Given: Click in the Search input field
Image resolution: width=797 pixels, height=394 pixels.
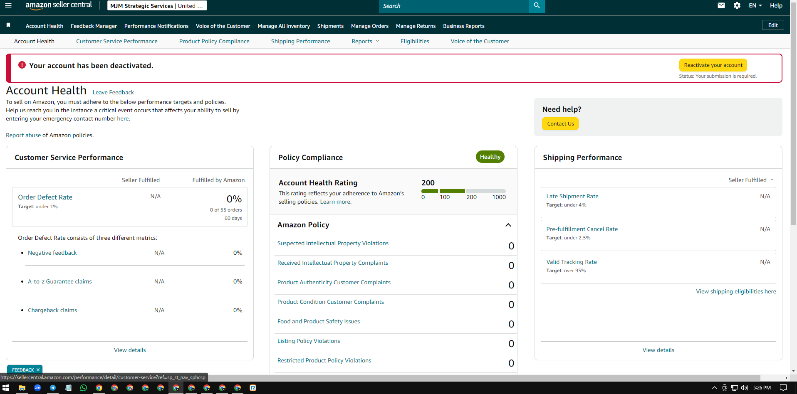Looking at the screenshot, I should click(454, 6).
